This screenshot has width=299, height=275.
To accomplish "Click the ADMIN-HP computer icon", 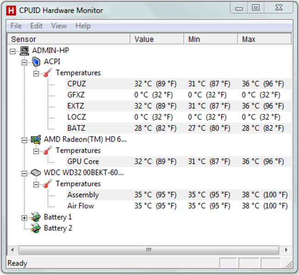I will pos(24,51).
